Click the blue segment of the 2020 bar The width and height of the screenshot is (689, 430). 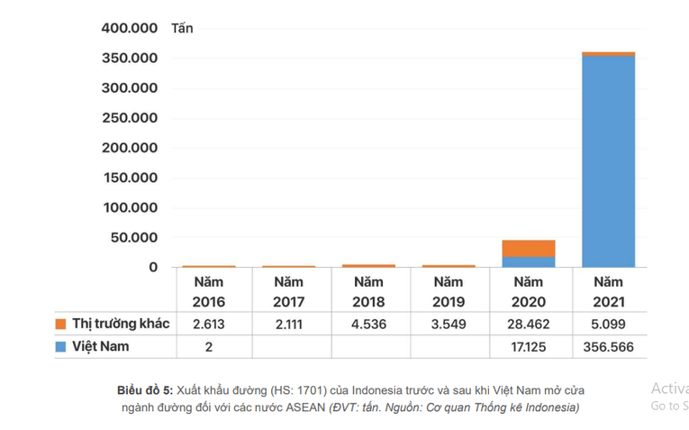tap(529, 261)
